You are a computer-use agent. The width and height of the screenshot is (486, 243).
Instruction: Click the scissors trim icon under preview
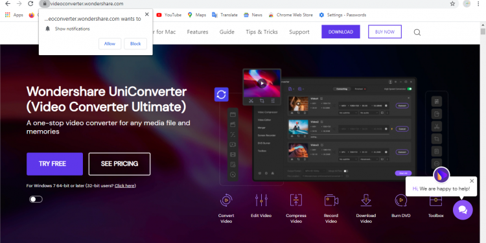point(251,100)
